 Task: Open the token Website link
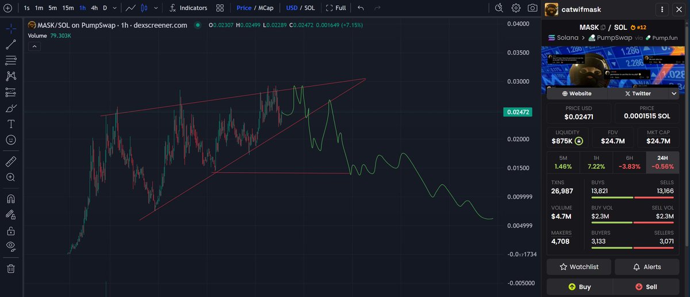(576, 93)
